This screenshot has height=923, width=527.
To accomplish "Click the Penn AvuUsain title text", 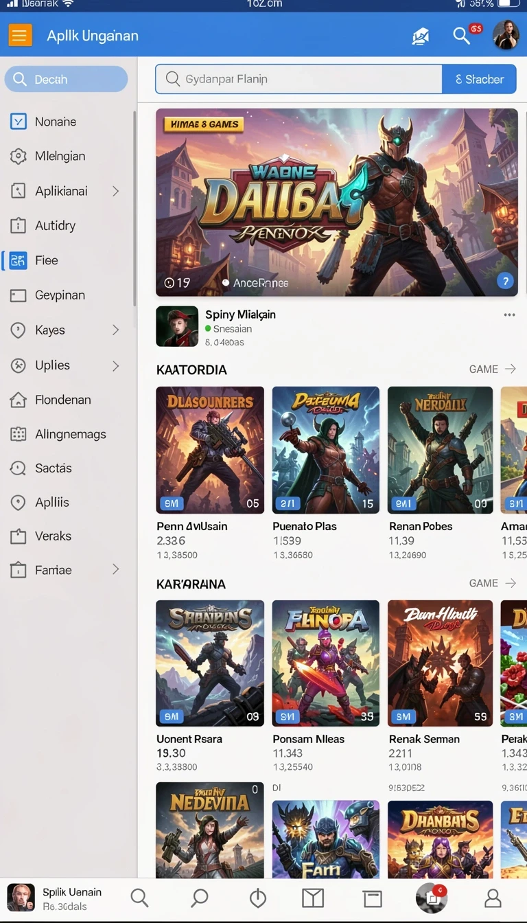I will click(x=192, y=526).
